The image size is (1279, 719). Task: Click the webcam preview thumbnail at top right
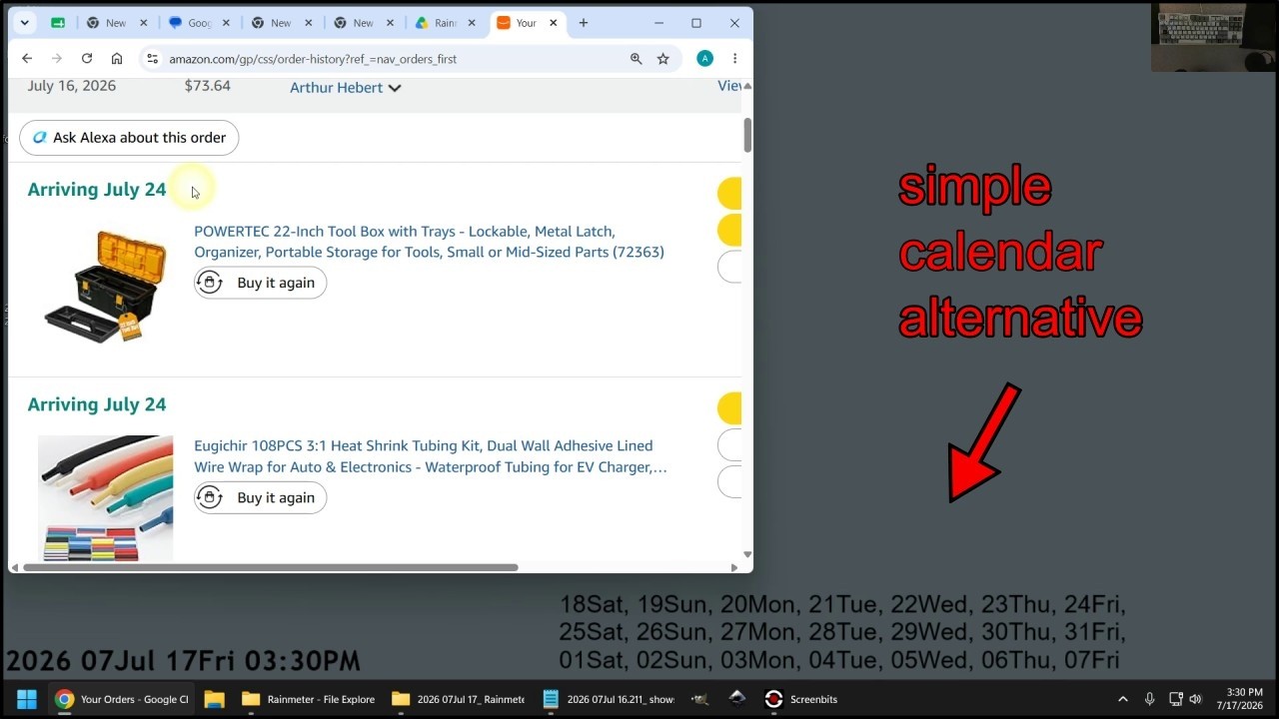tap(1213, 37)
